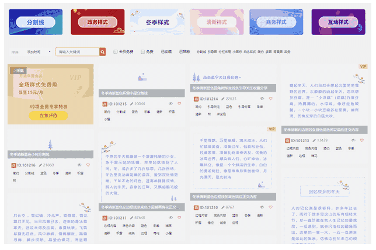Screen dimensions: 376x250
Task: Click the pencil icon next to 13439
Action: tap(314, 140)
